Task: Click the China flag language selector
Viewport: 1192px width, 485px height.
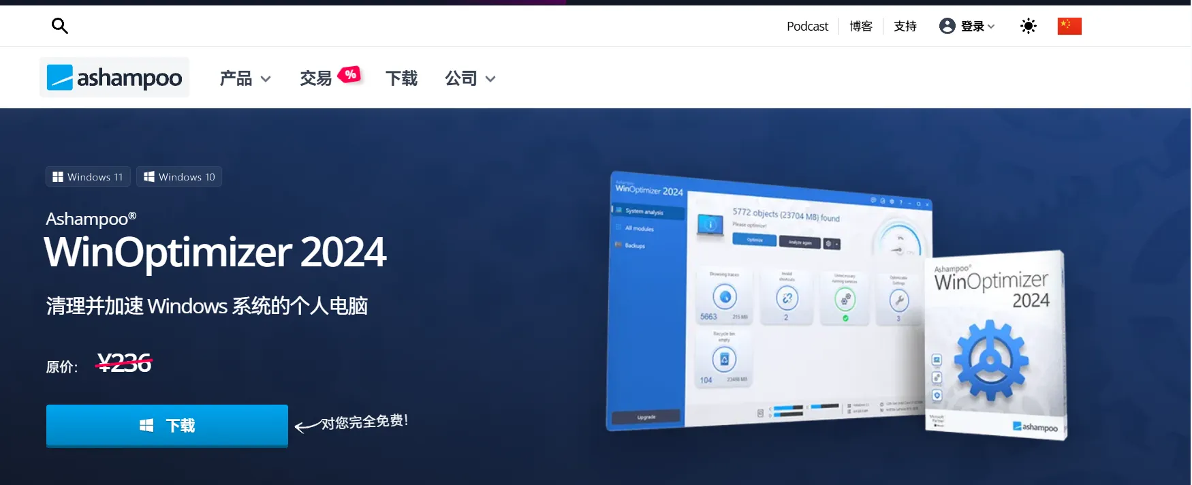Action: [1069, 26]
